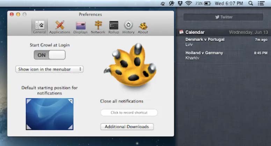
Task: Click the Growl paw menubar icon
Action: point(163,4)
